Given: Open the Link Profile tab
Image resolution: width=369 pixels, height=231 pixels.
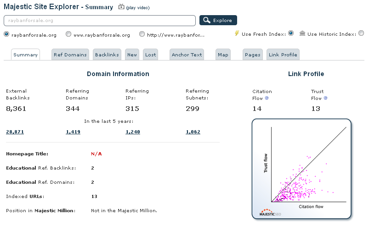Looking at the screenshot, I should (283, 55).
